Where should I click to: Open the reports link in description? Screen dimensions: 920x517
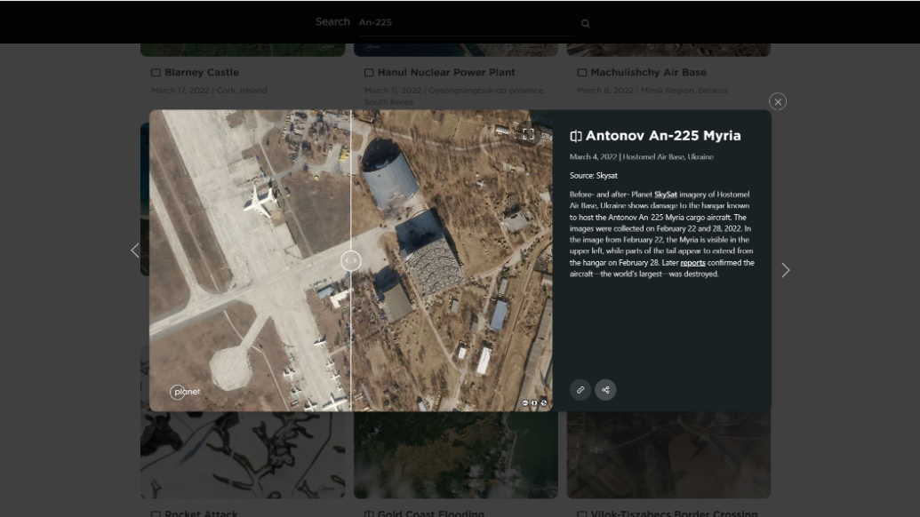pyautogui.click(x=692, y=263)
